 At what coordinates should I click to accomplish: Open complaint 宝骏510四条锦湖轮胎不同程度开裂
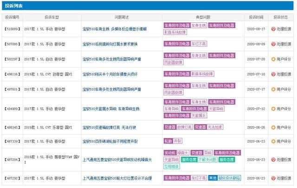[110, 141]
